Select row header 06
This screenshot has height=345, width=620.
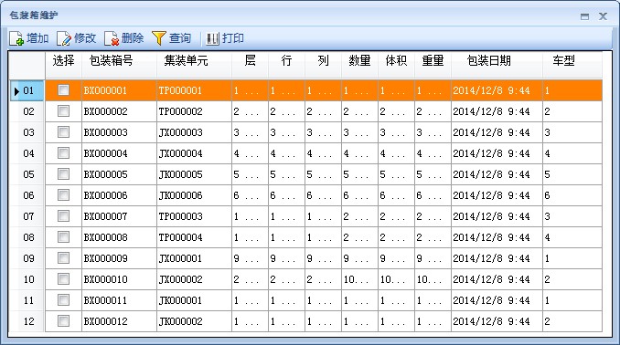(x=27, y=195)
